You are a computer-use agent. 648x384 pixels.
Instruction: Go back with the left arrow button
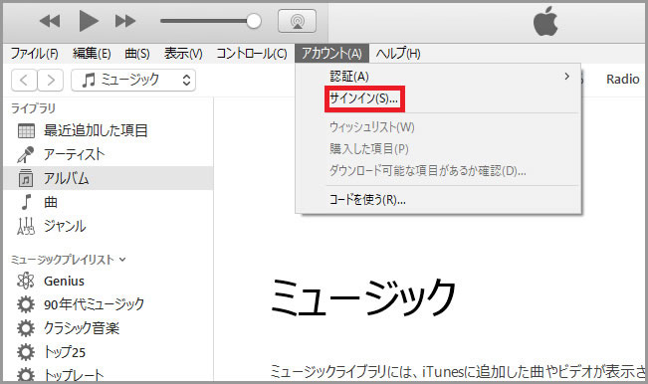point(24,80)
